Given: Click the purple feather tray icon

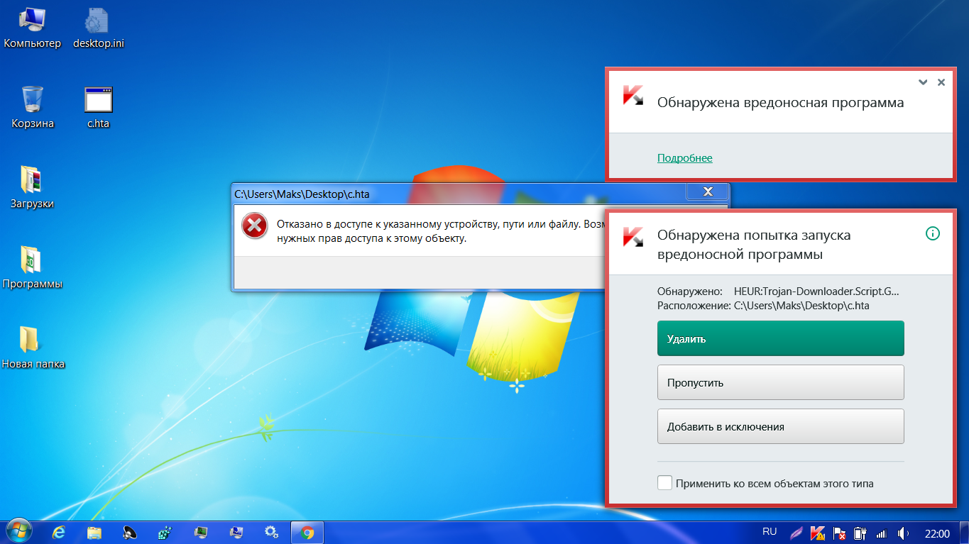Looking at the screenshot, I should point(796,533).
